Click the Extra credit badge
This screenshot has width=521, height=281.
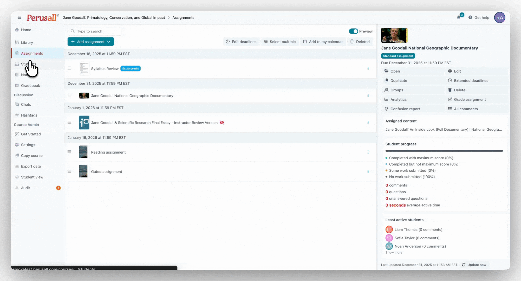(x=131, y=68)
